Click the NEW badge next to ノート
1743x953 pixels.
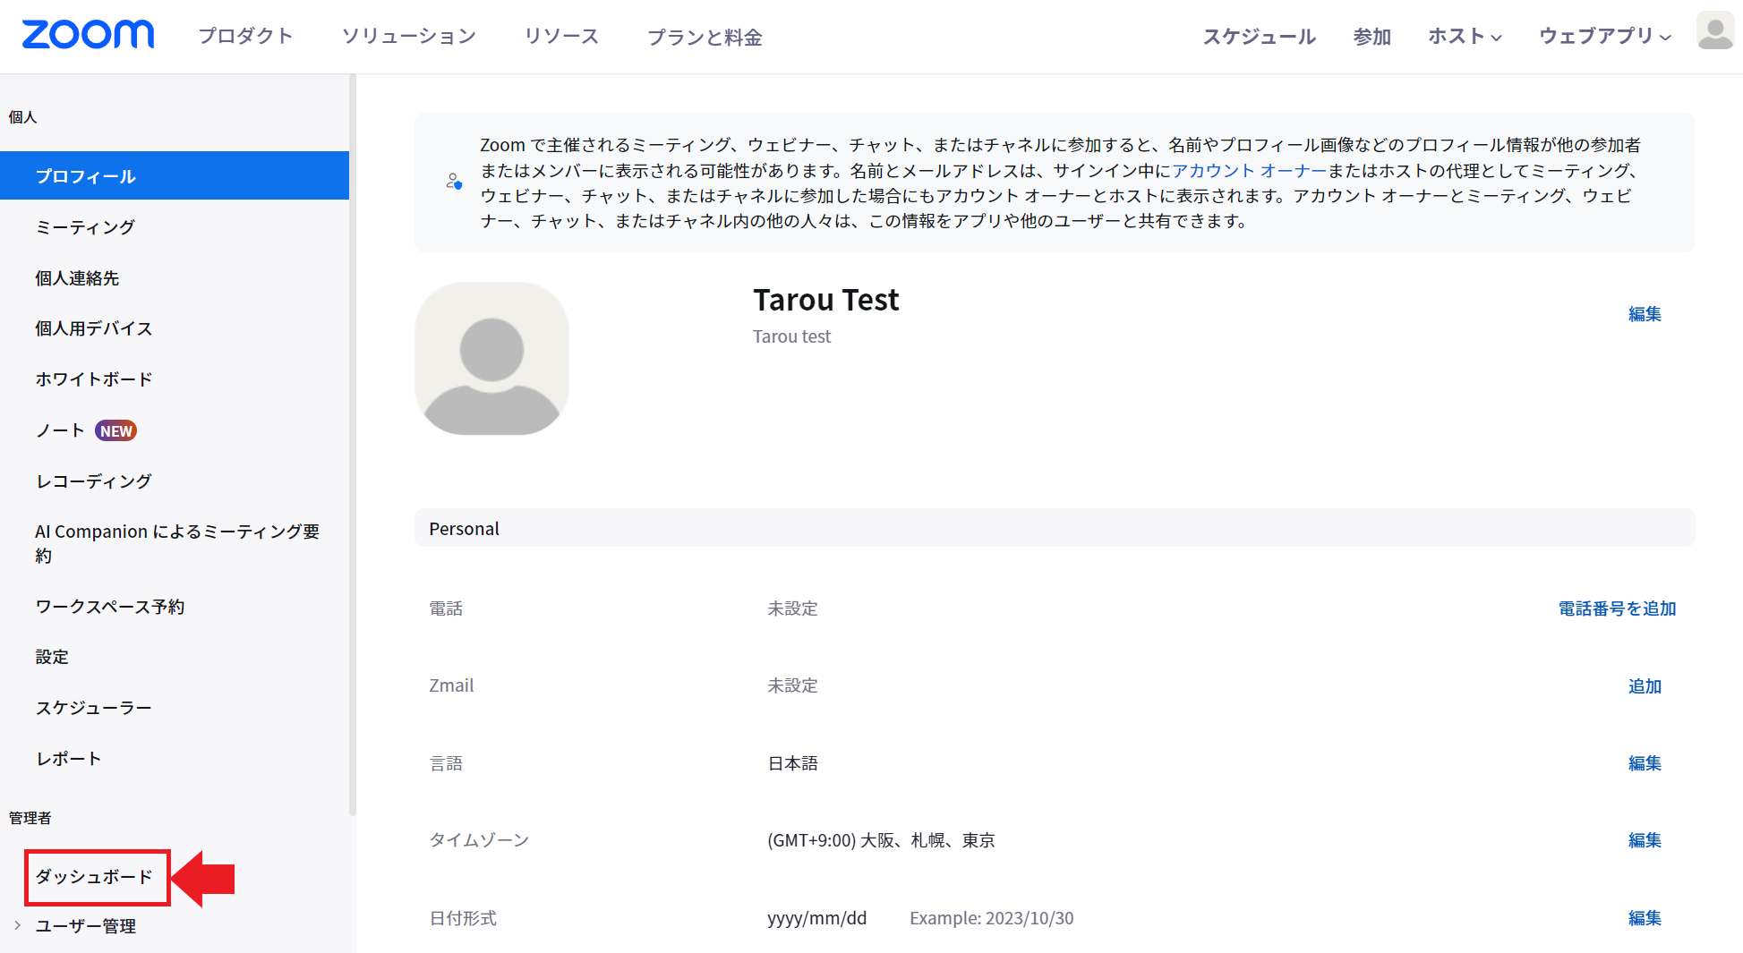[116, 430]
